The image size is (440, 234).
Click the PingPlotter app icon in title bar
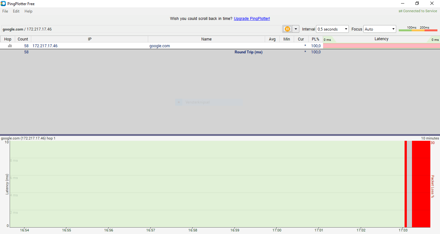3,4
